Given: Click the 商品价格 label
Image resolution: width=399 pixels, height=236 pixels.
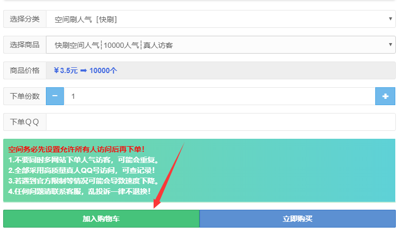Looking at the screenshot, I should click(x=25, y=70).
